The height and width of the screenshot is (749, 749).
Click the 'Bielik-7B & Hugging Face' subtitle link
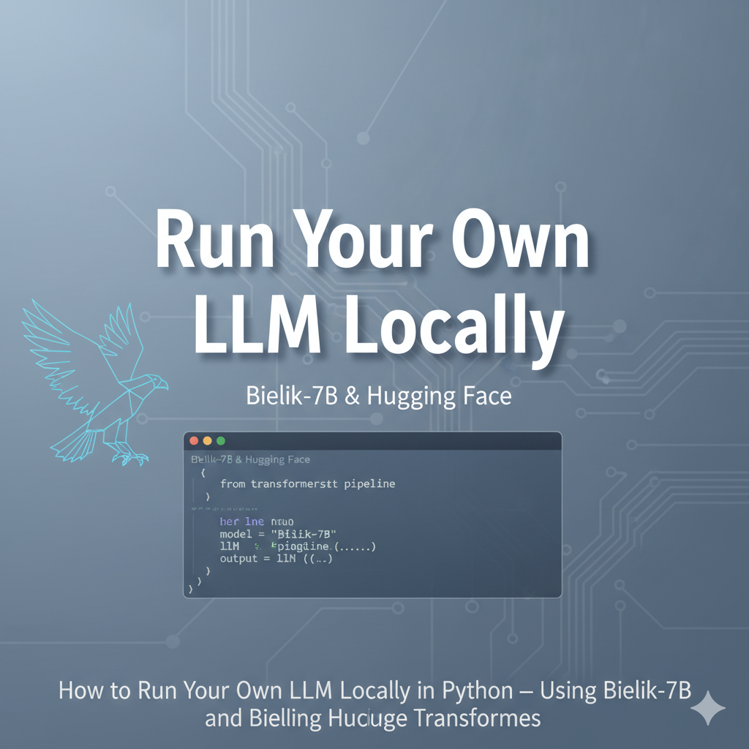pyautogui.click(x=378, y=396)
